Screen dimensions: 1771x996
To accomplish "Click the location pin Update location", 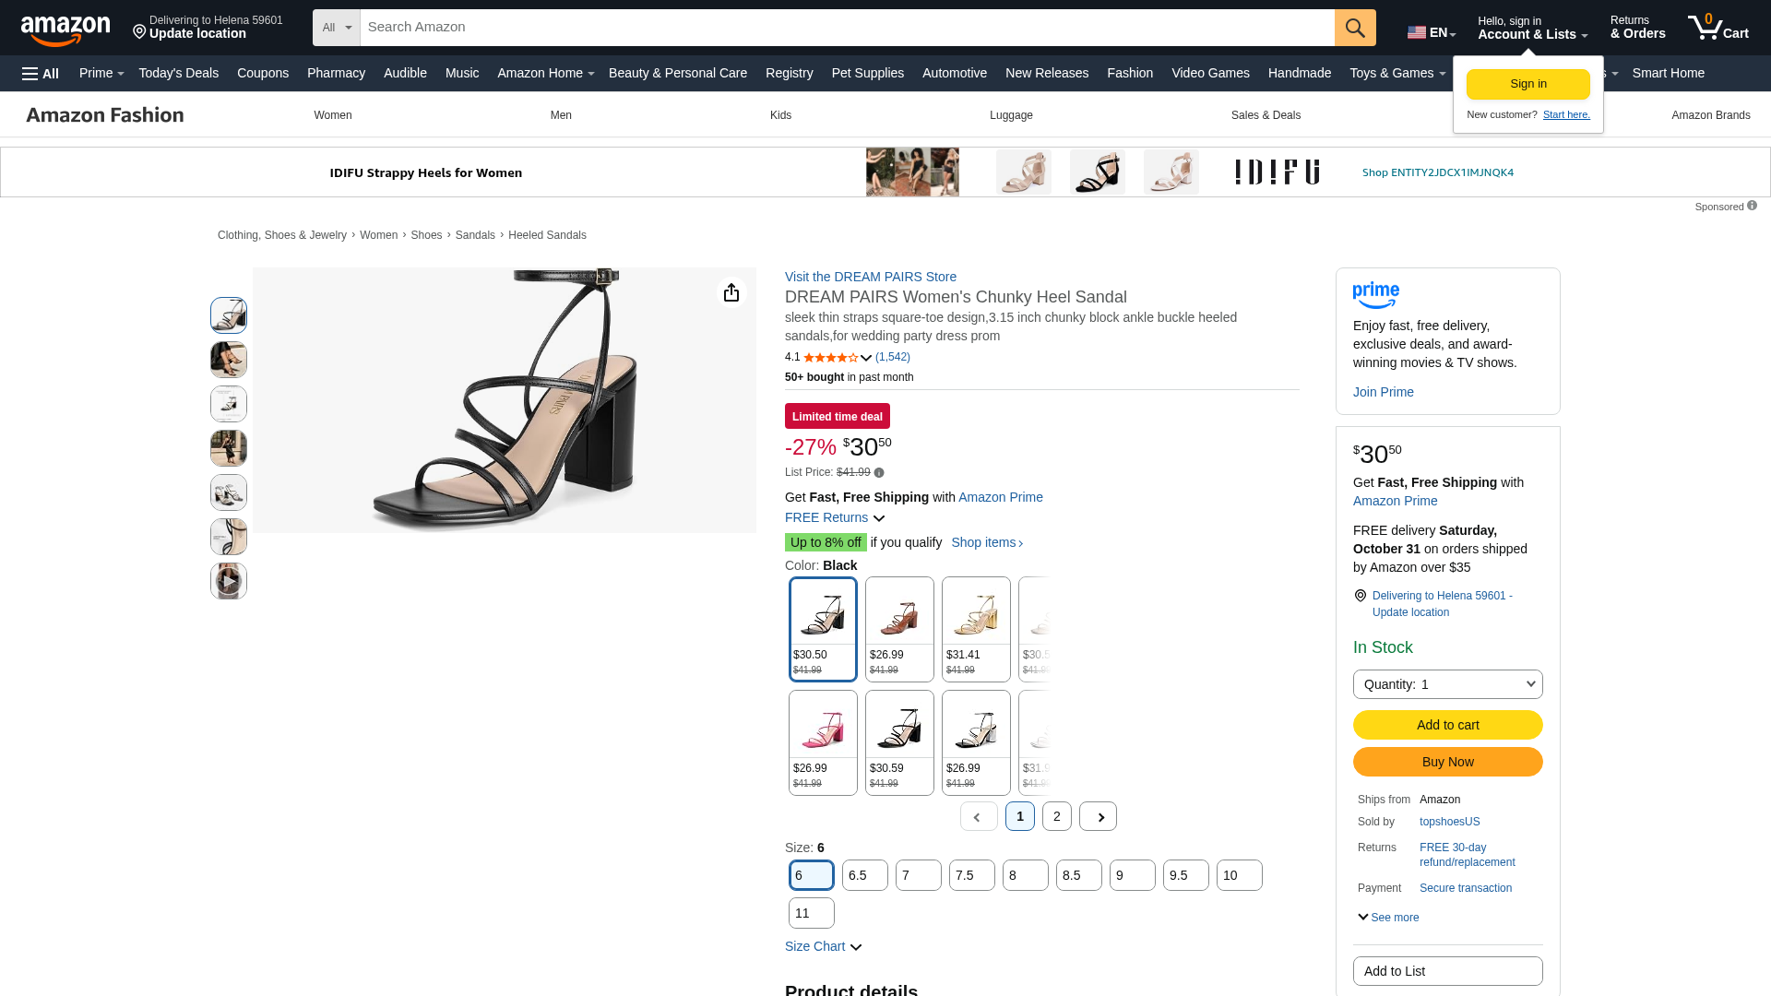I will [x=208, y=27].
